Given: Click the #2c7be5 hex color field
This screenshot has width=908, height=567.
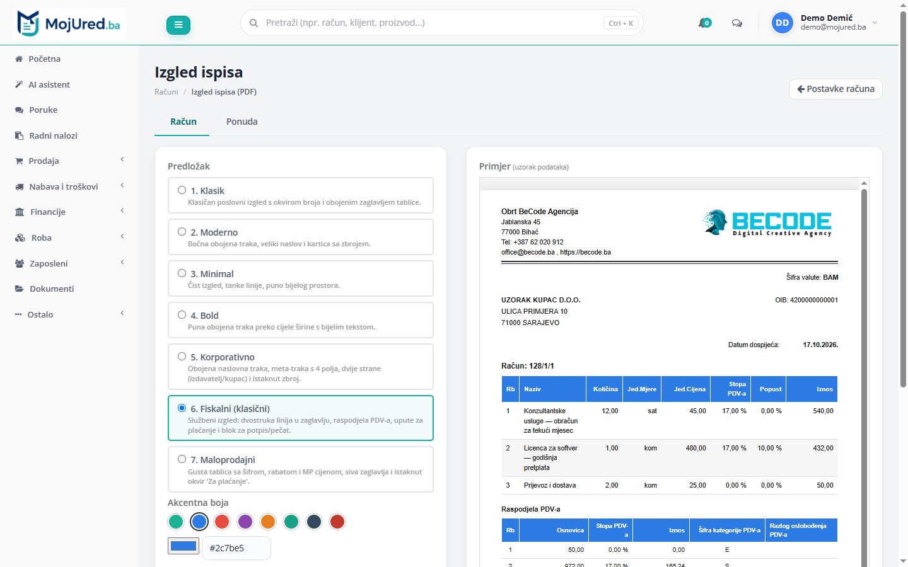Looking at the screenshot, I should point(236,548).
